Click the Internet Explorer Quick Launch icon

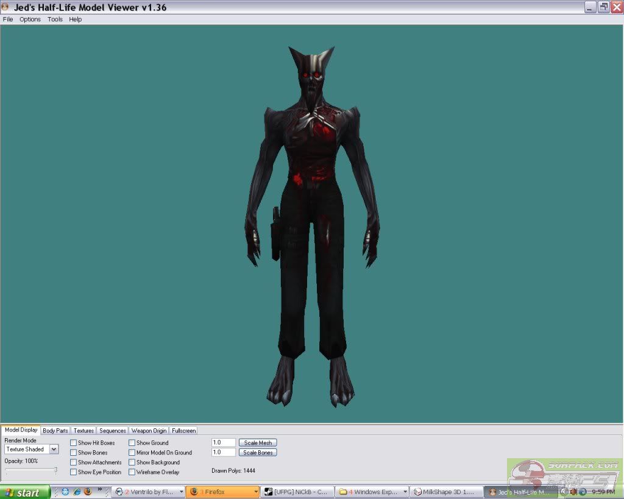76,492
